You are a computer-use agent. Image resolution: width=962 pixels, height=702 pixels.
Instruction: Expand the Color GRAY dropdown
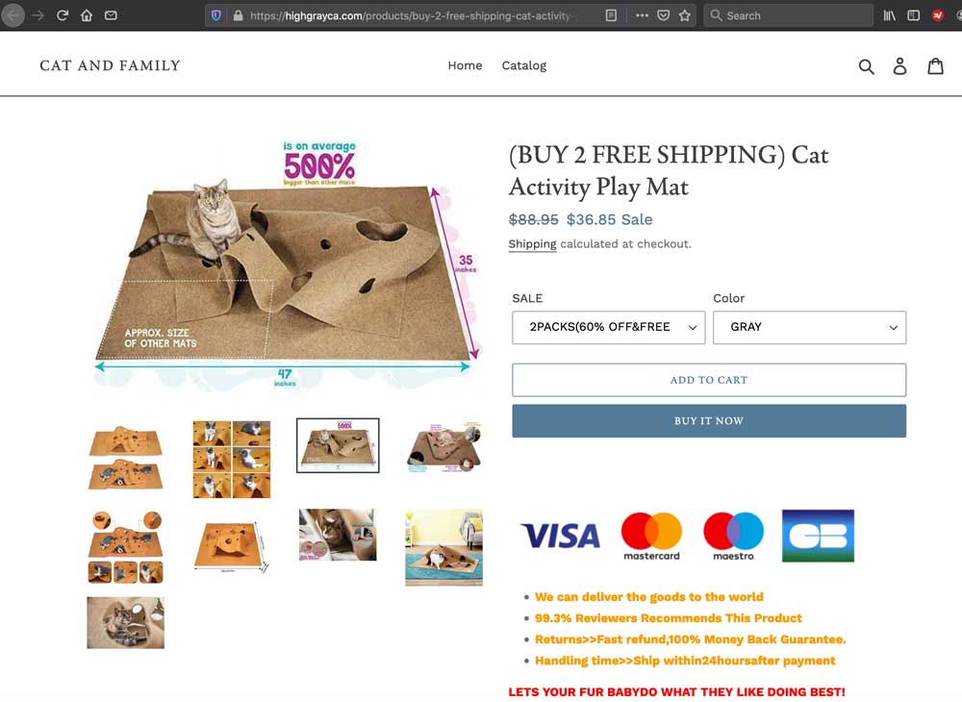pos(809,327)
